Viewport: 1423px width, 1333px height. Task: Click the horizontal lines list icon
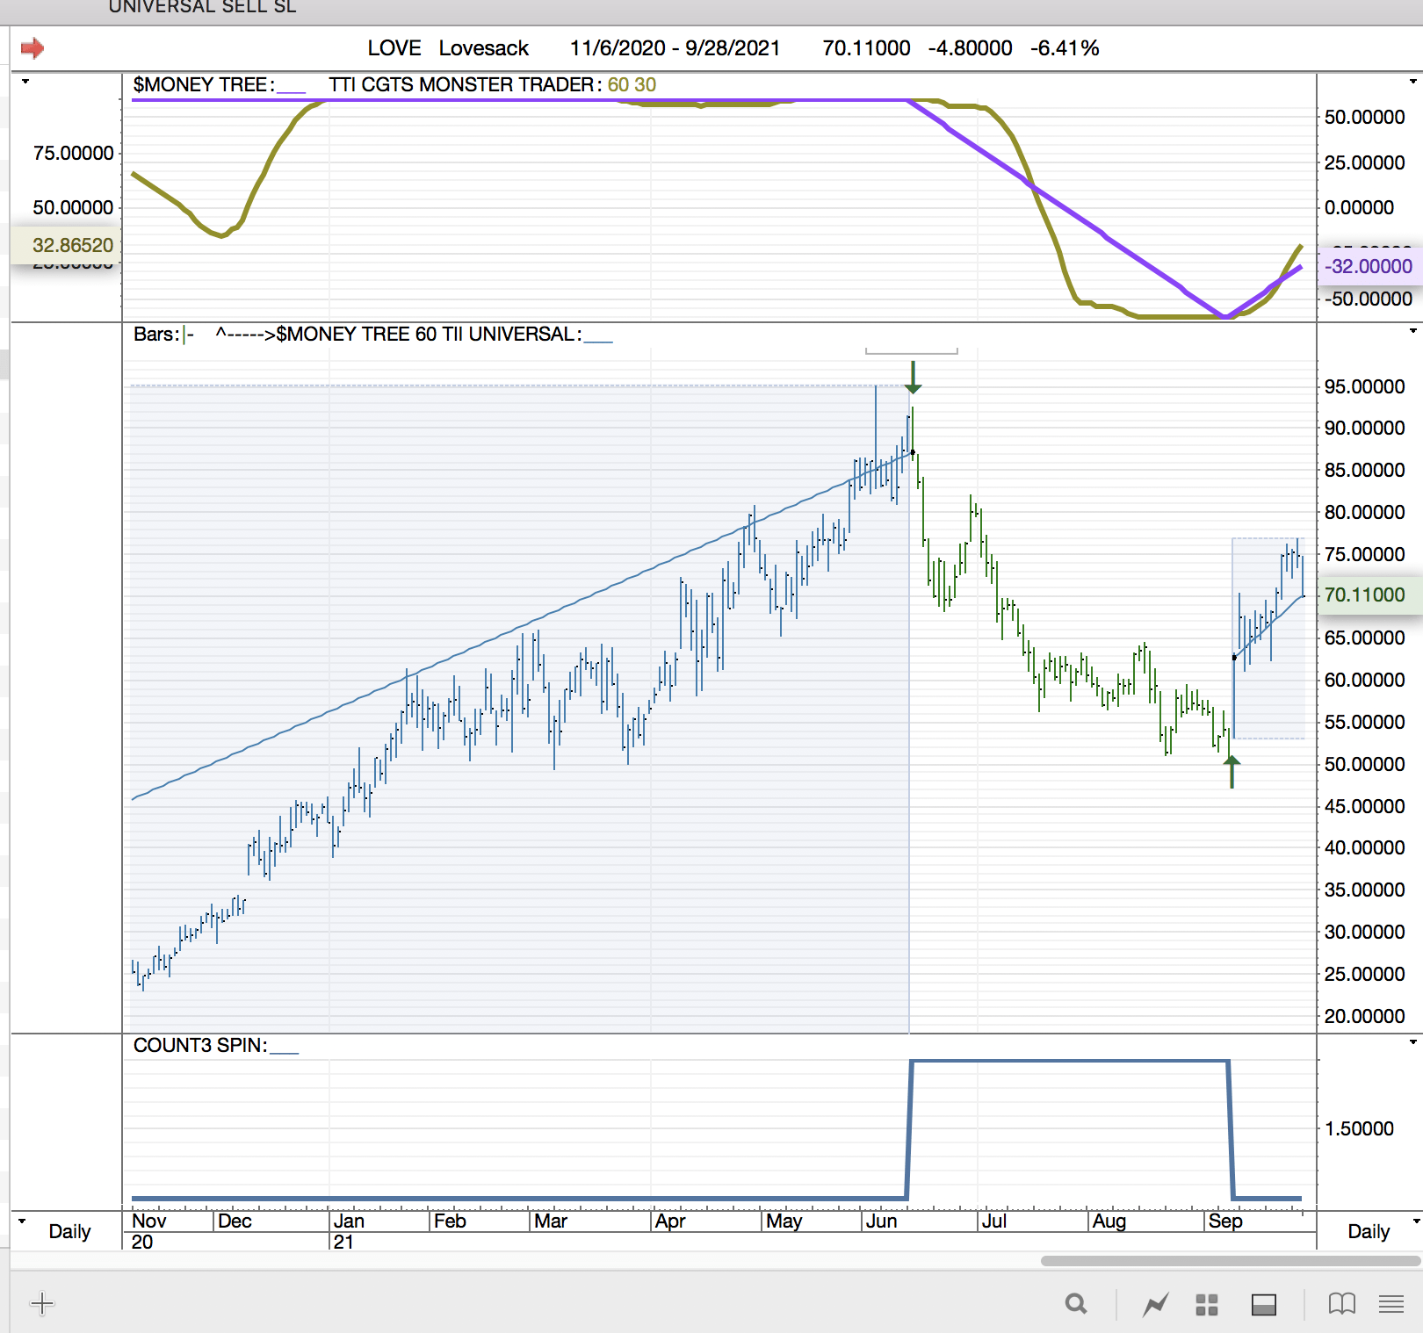pyautogui.click(x=1390, y=1304)
